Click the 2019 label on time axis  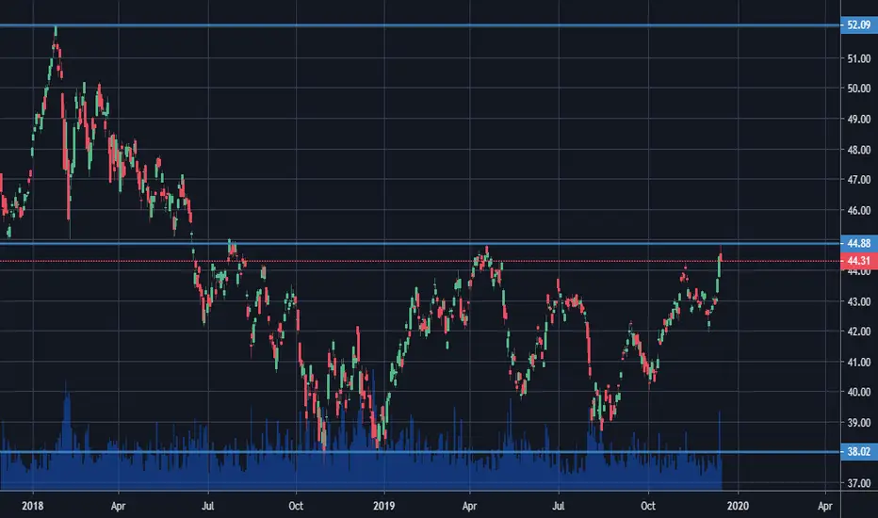383,507
